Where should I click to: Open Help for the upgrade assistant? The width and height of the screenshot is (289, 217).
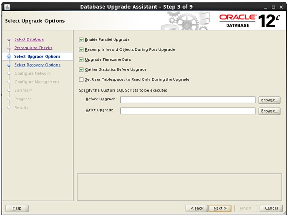(x=17, y=208)
